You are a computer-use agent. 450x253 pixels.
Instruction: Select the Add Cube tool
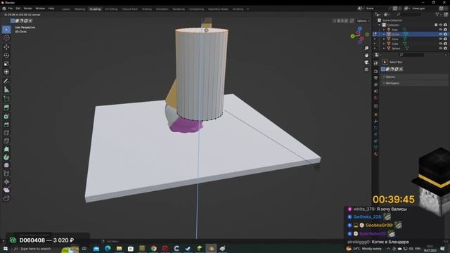coord(6,98)
